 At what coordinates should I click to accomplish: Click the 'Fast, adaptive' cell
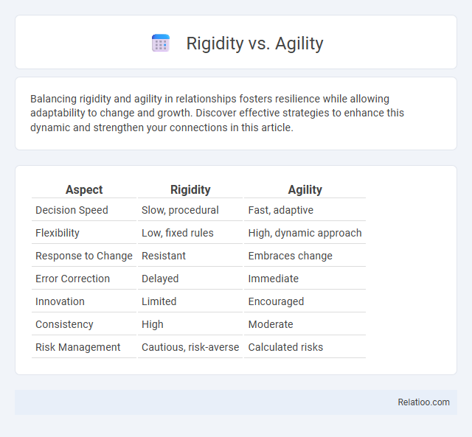tap(305, 210)
